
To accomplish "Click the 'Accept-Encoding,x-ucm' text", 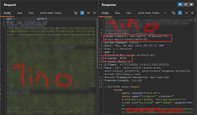I will click(x=122, y=74).
